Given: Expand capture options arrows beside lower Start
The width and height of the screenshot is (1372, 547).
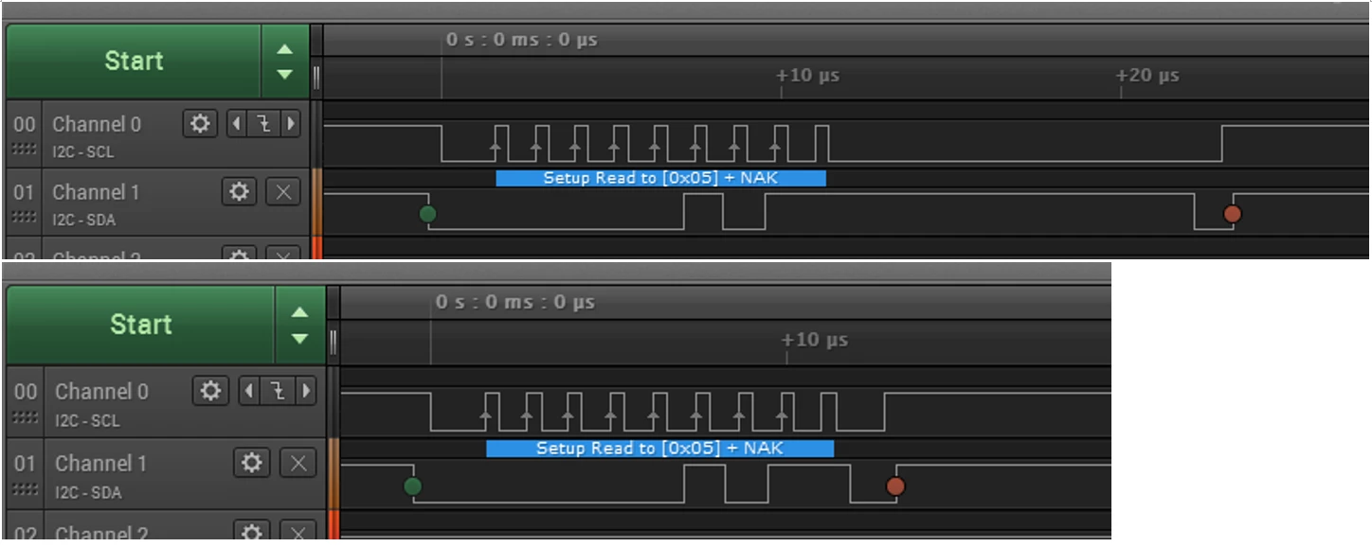Looking at the screenshot, I should [299, 325].
